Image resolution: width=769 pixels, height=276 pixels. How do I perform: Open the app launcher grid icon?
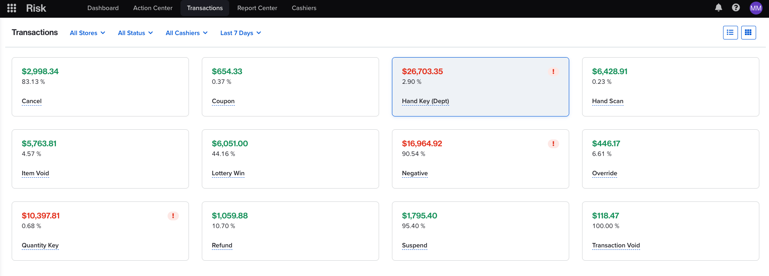click(12, 8)
